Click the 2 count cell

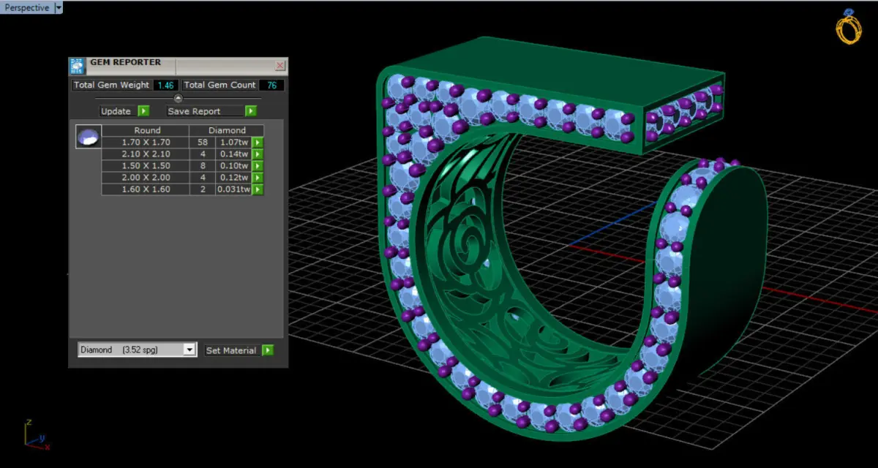[202, 189]
